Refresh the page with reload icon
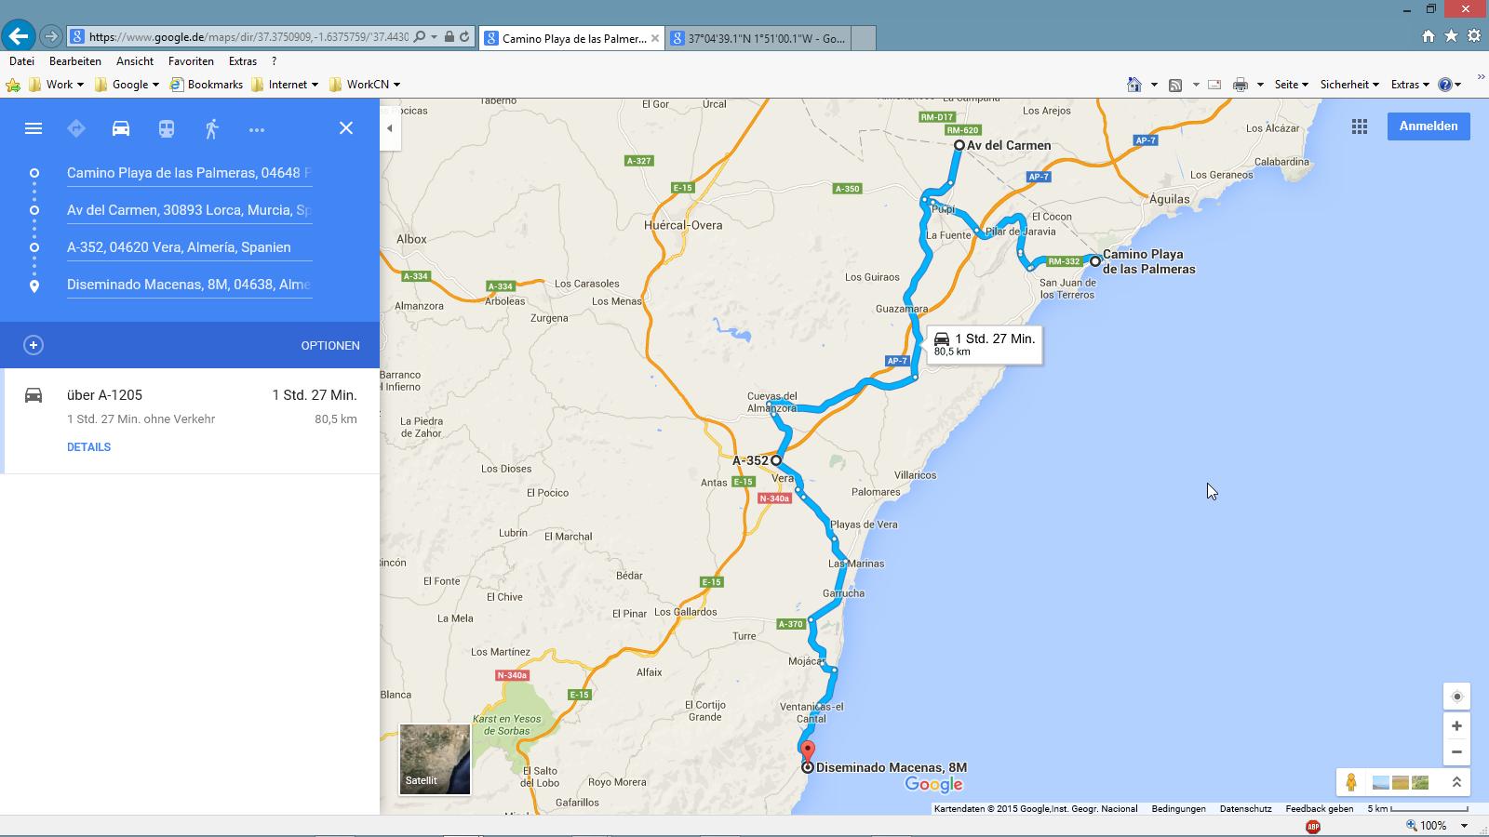1489x837 pixels. [464, 37]
